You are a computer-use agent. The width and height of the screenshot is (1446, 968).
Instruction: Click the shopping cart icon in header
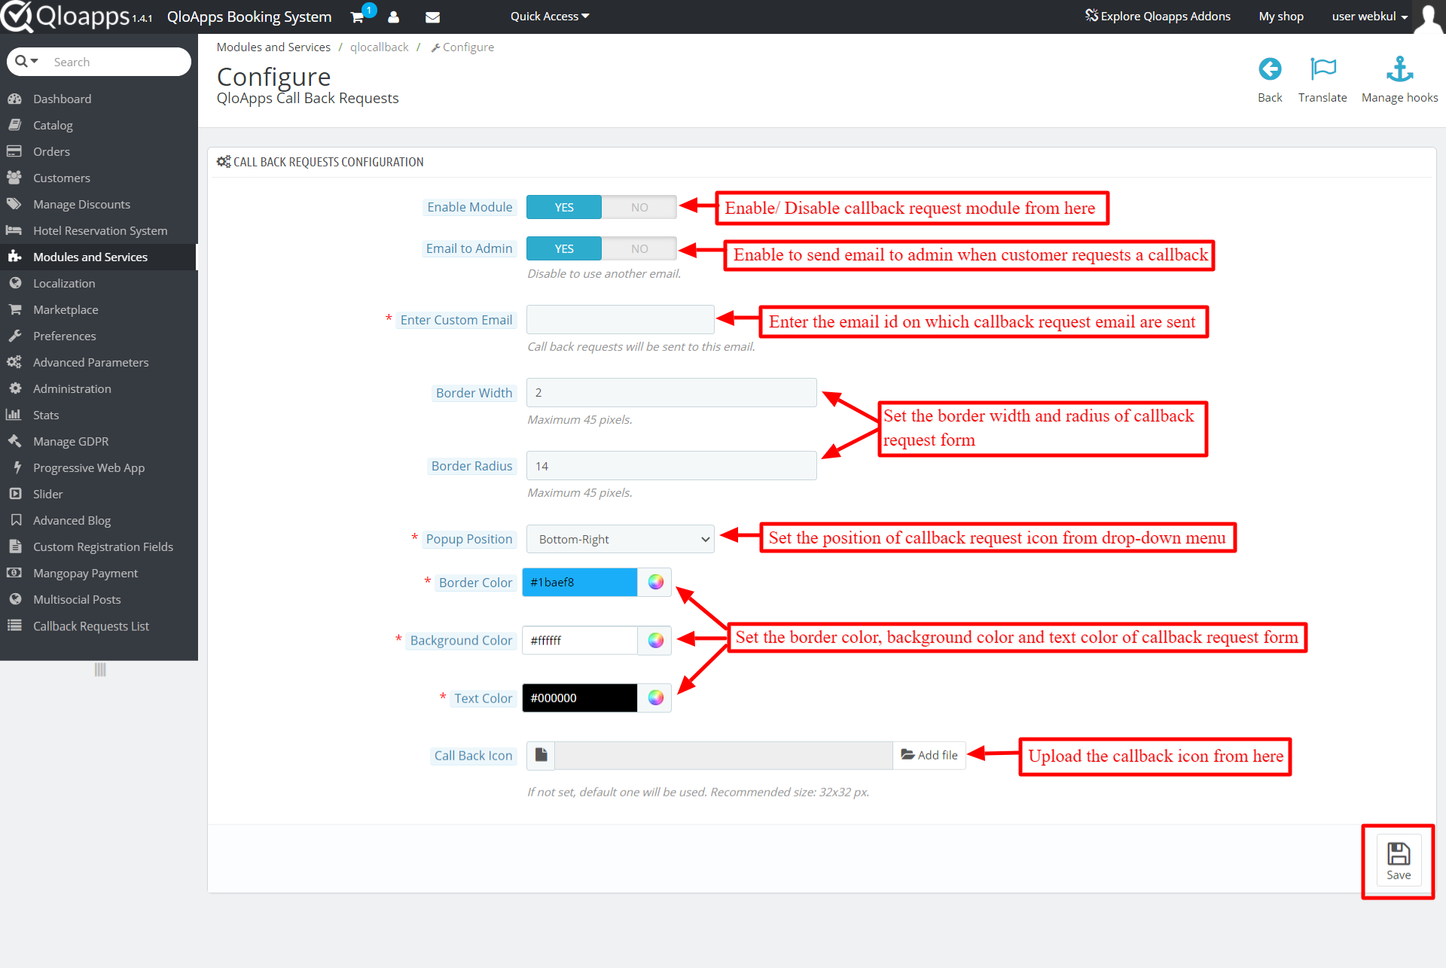pyautogui.click(x=358, y=17)
